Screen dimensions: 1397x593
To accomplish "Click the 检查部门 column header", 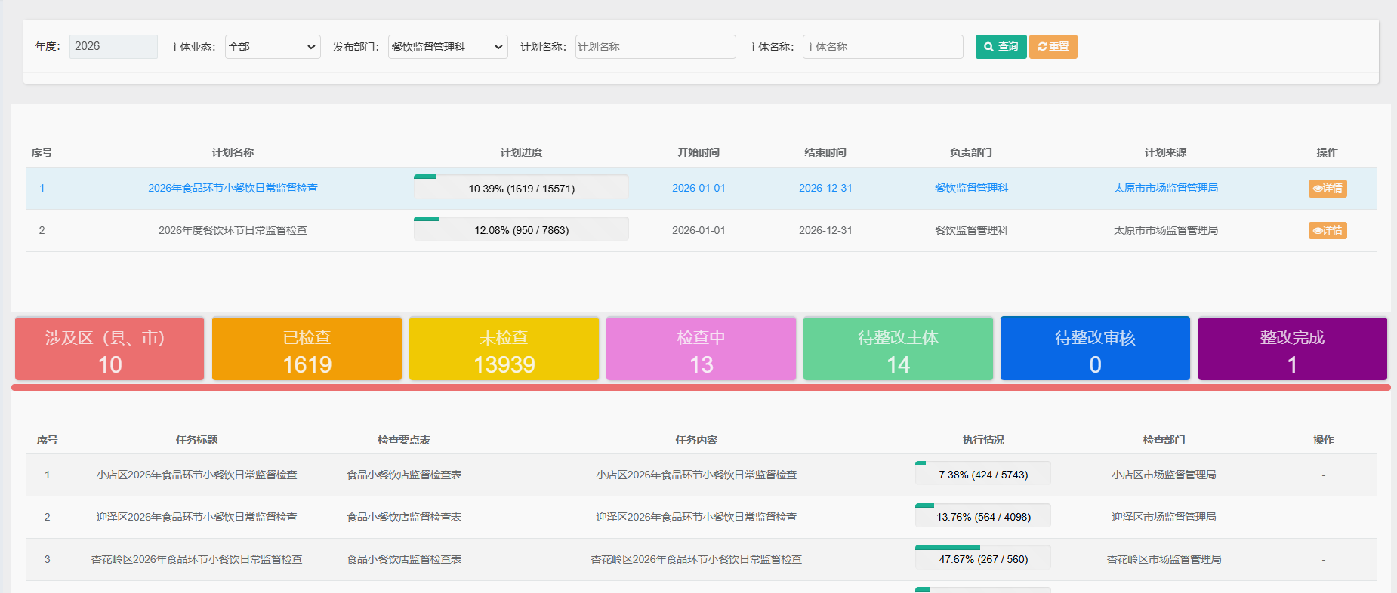I will coord(1164,440).
